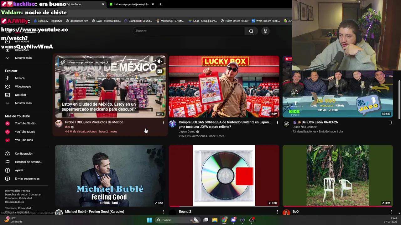Open Ayuda help page

[19, 170]
